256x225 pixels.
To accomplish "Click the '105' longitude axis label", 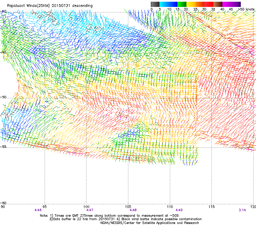I will pos(128,207).
